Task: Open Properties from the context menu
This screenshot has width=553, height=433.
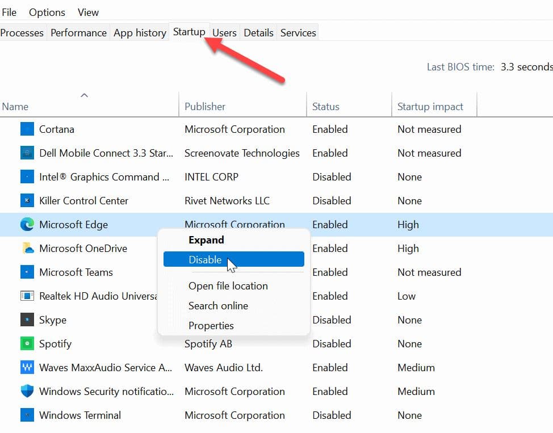Action: pyautogui.click(x=211, y=326)
